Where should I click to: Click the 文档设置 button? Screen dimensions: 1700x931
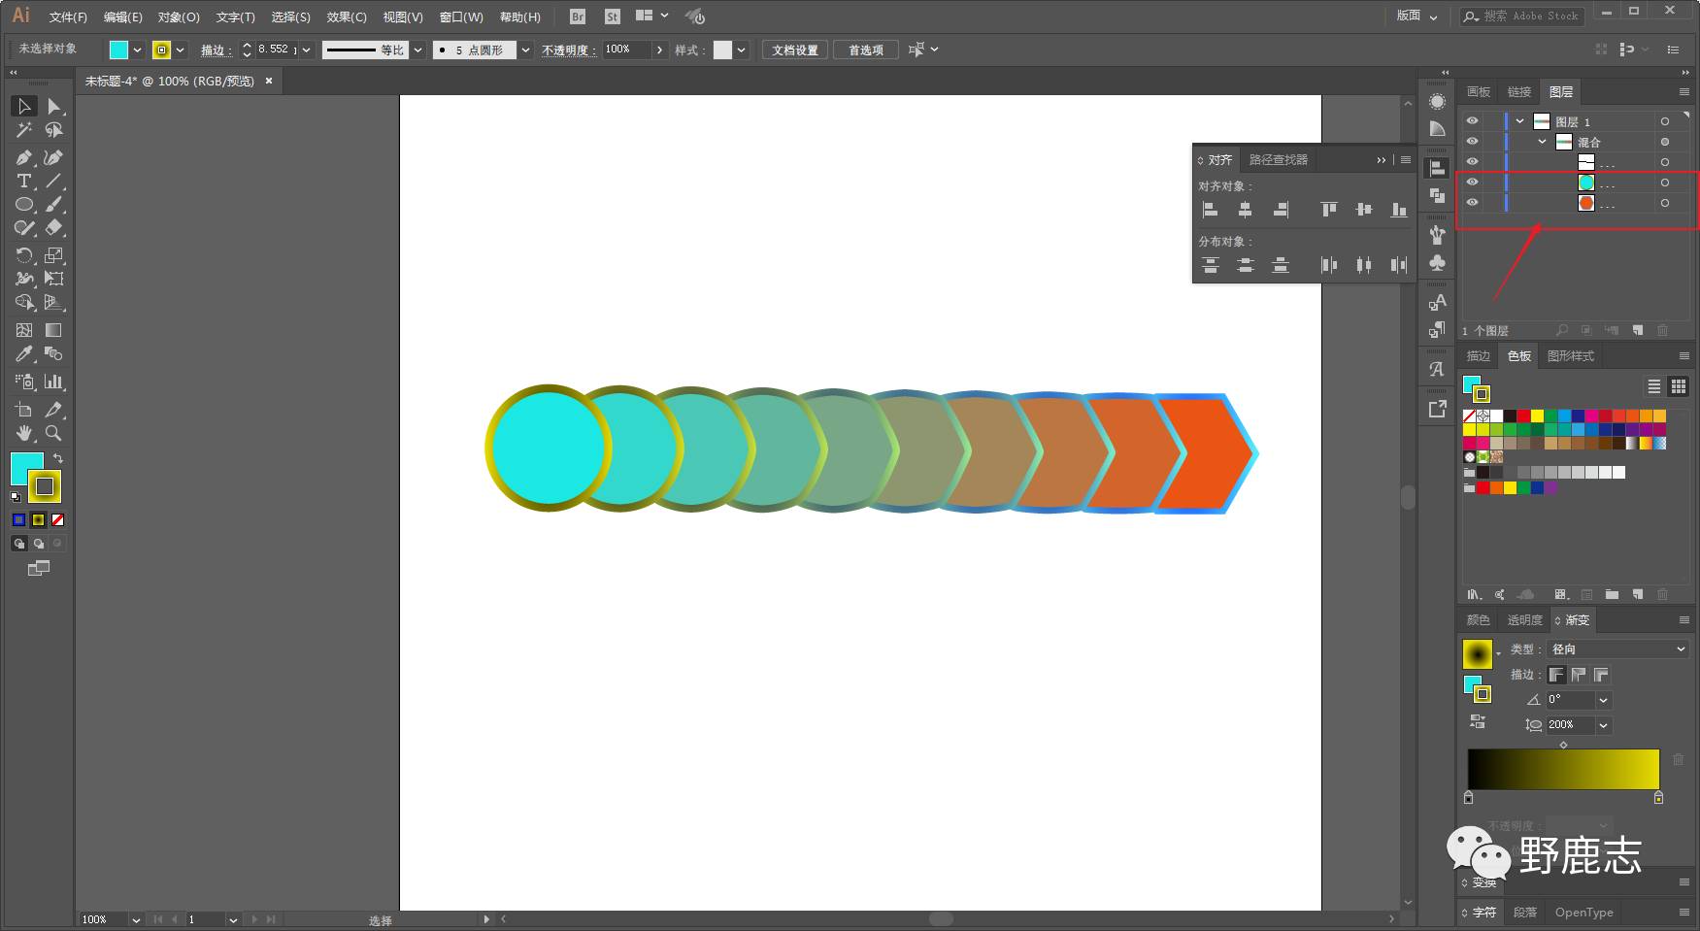pyautogui.click(x=794, y=50)
